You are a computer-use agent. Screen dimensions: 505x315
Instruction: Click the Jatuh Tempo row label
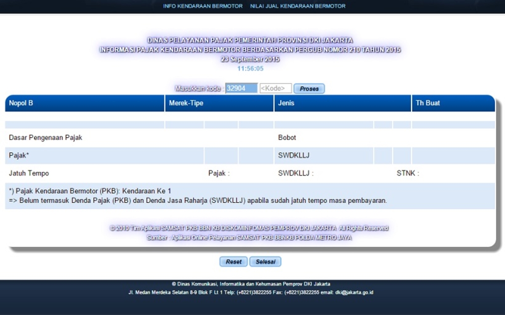[x=29, y=173]
